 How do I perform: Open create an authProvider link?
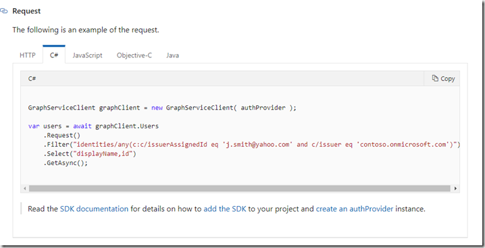(x=355, y=209)
